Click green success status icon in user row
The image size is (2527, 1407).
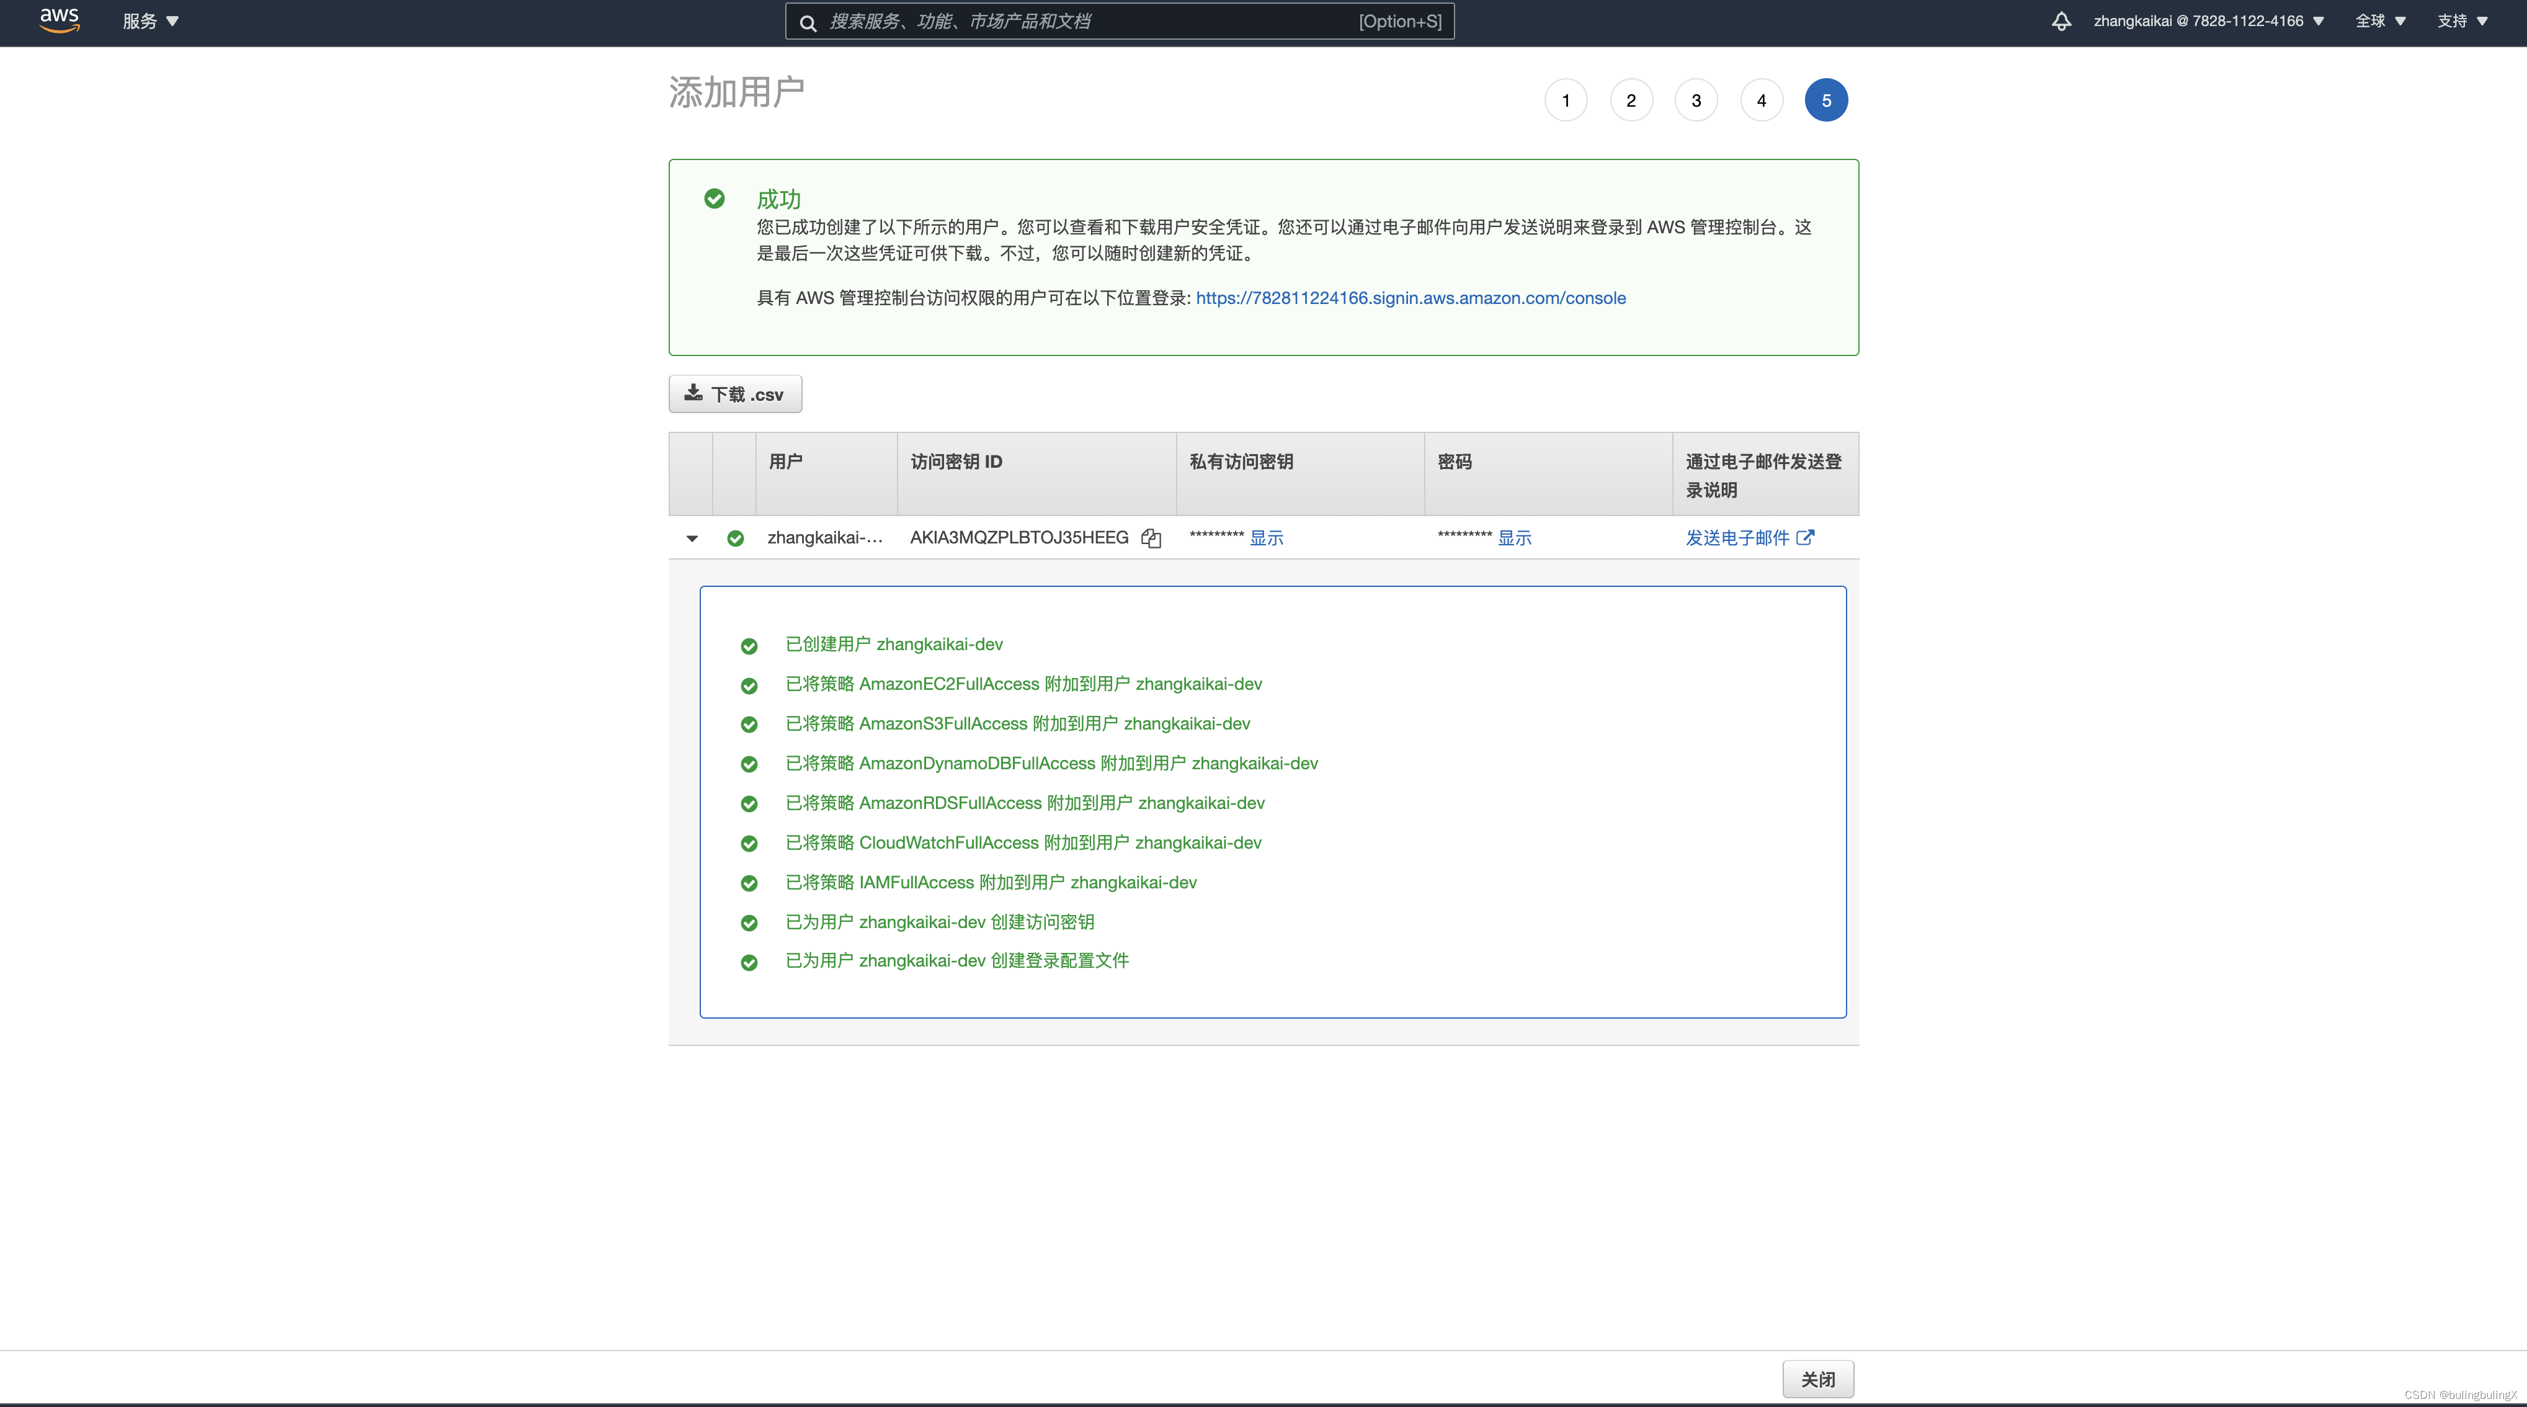735,538
